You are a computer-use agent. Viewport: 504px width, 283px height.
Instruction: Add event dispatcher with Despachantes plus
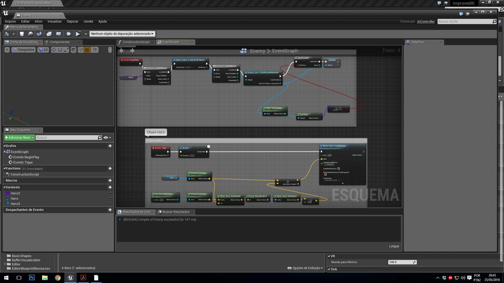click(x=110, y=210)
